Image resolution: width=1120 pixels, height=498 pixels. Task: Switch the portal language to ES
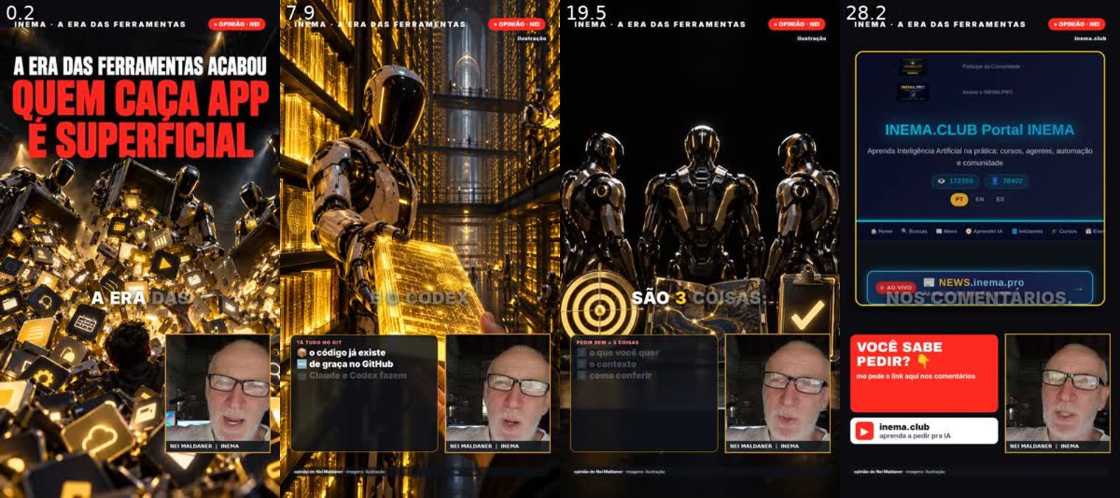click(x=1000, y=199)
